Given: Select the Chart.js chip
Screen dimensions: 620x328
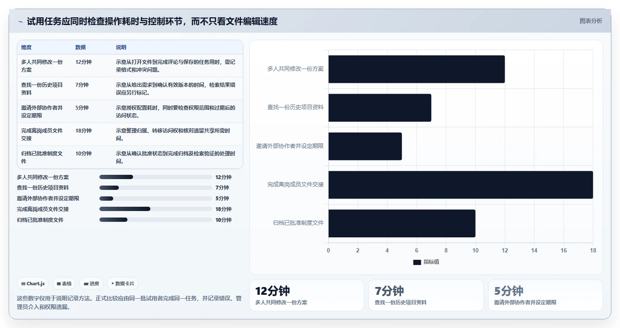Looking at the screenshot, I should pyautogui.click(x=33, y=284).
